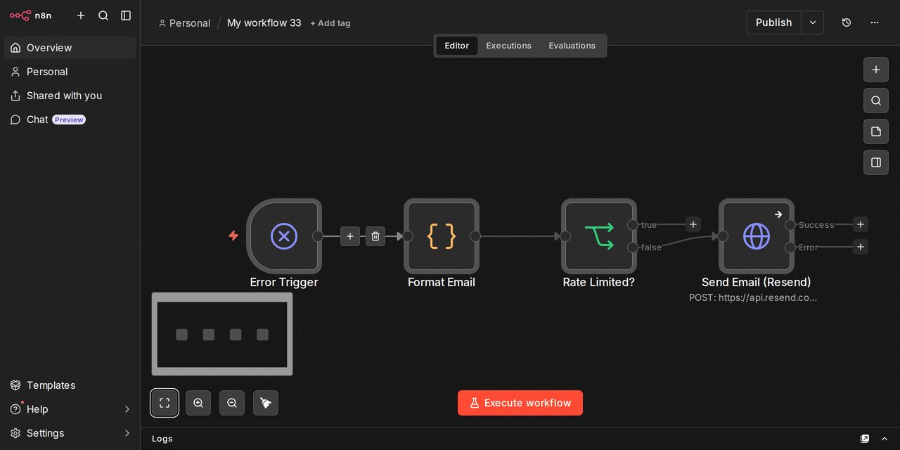Open workflow history clock icon

click(847, 22)
